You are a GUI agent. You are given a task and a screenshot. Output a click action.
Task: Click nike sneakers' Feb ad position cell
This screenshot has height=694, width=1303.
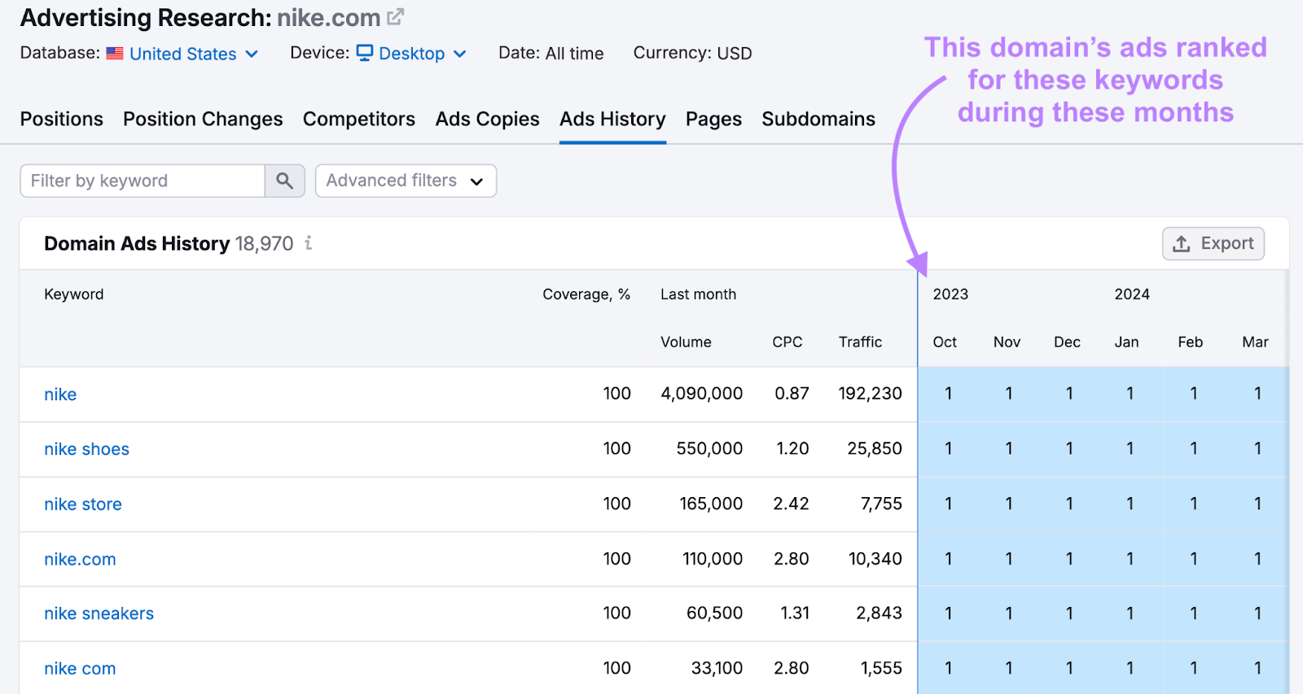(1194, 613)
